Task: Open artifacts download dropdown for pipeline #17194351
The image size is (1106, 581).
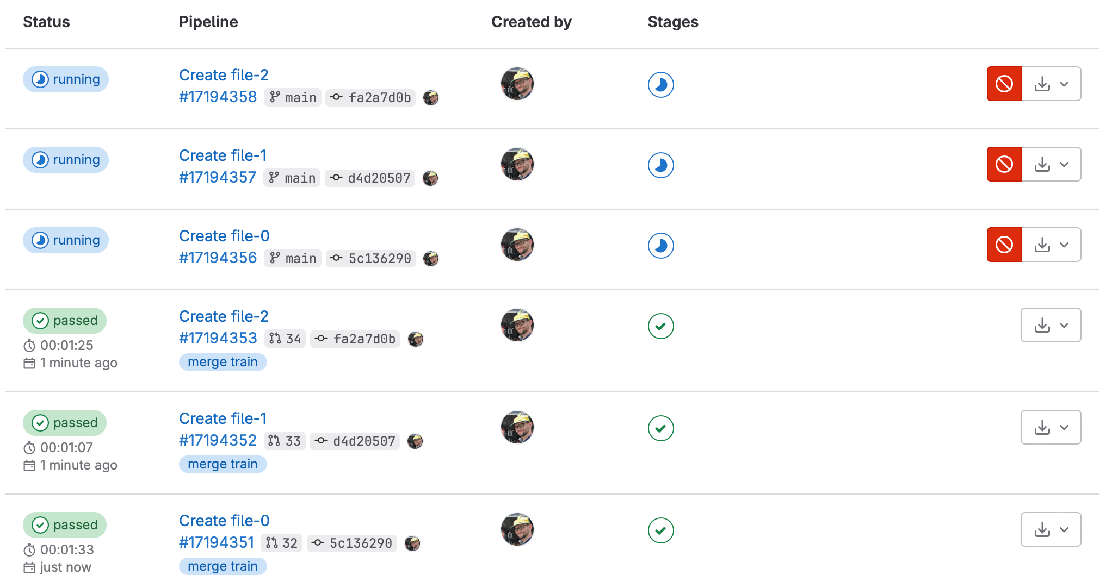Action: 1051,529
